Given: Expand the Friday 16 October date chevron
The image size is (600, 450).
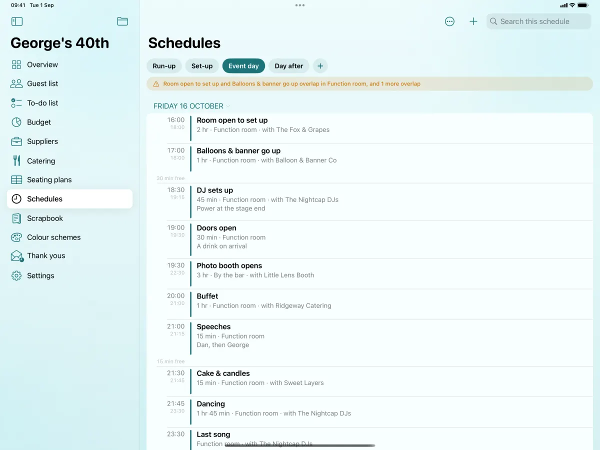Looking at the screenshot, I should [x=228, y=106].
